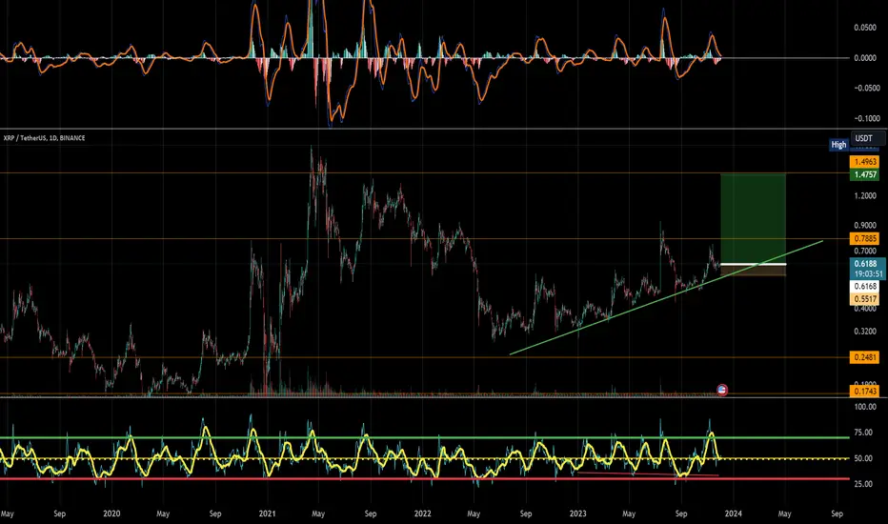The image size is (888, 524).
Task: Click the XRP / TetherUS symbol title
Action: point(44,137)
